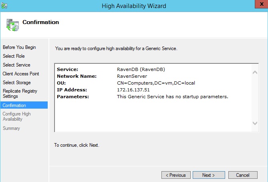268x182 pixels.
Task: Go to the Replicate Registry Settings step
Action: pyautogui.click(x=20, y=93)
